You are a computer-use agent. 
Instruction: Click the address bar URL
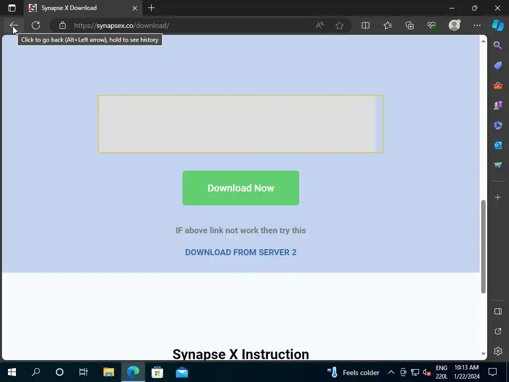coord(121,25)
